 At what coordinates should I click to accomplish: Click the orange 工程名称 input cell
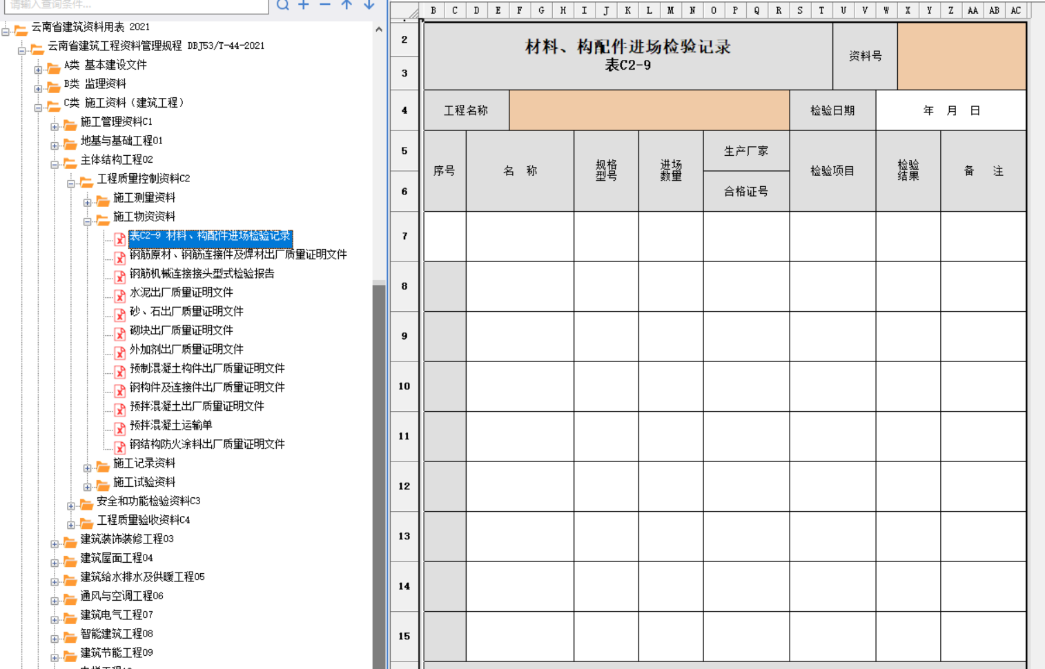[649, 110]
